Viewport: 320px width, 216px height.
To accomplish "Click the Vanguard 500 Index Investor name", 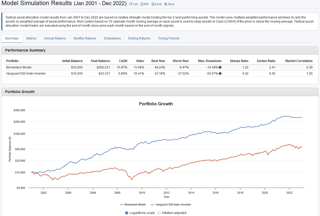I will [x=26, y=74].
